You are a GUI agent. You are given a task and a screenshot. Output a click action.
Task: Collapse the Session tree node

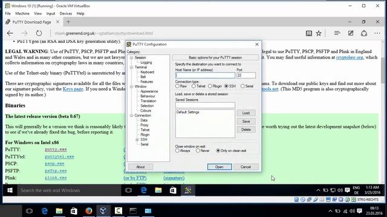click(x=132, y=58)
